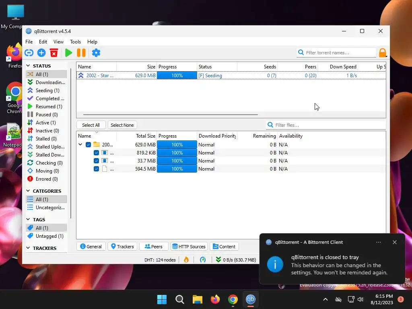Sort torrents by the Seeds column
Viewport: 412px width, 309px height.
pyautogui.click(x=257, y=67)
